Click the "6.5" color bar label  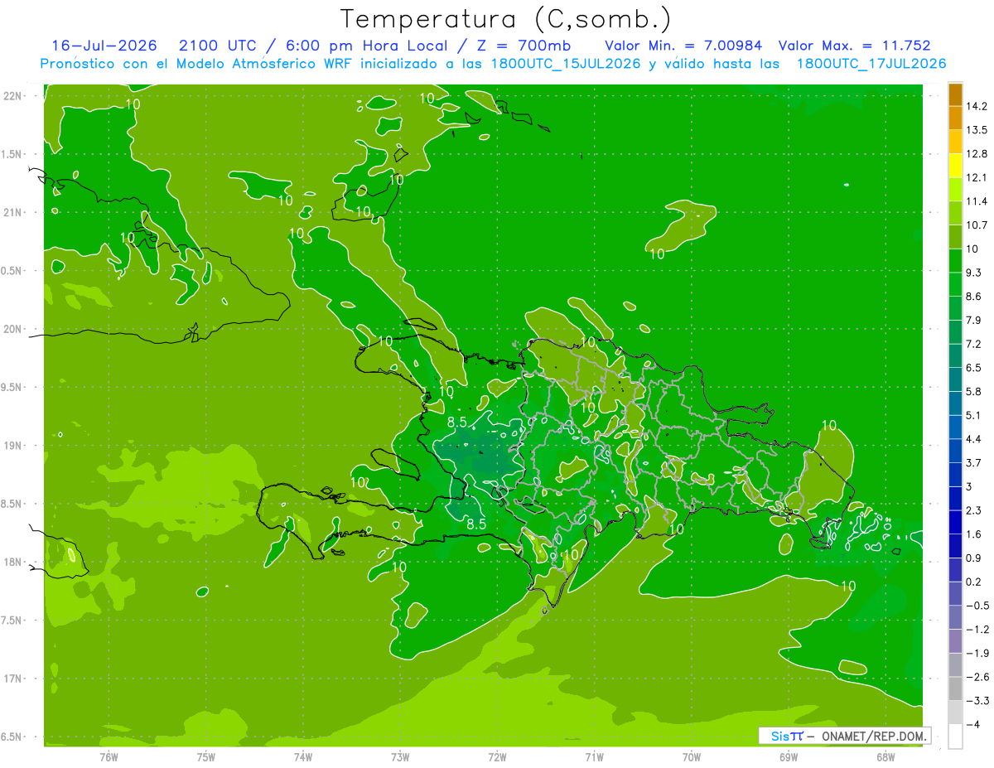click(x=974, y=367)
